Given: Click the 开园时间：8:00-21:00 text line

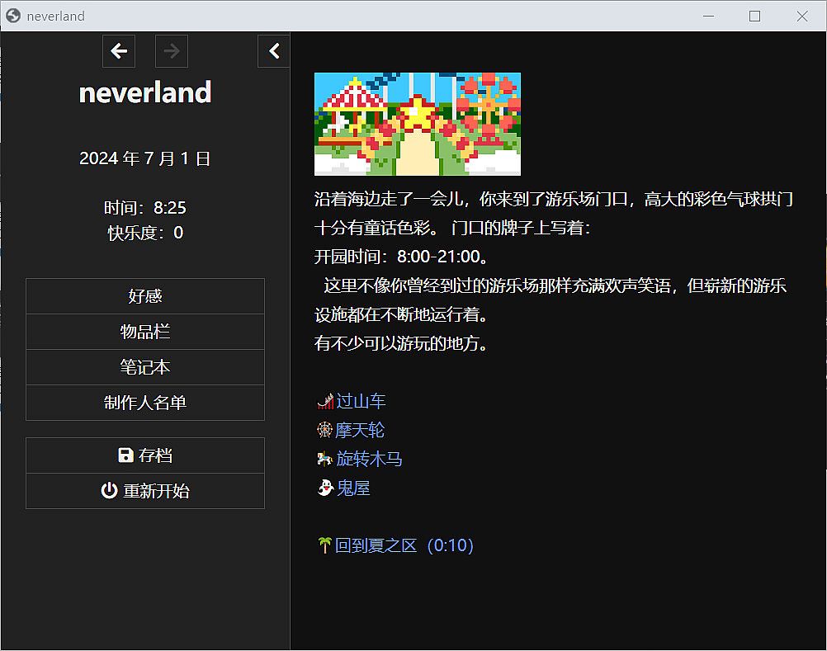Looking at the screenshot, I should coord(403,257).
